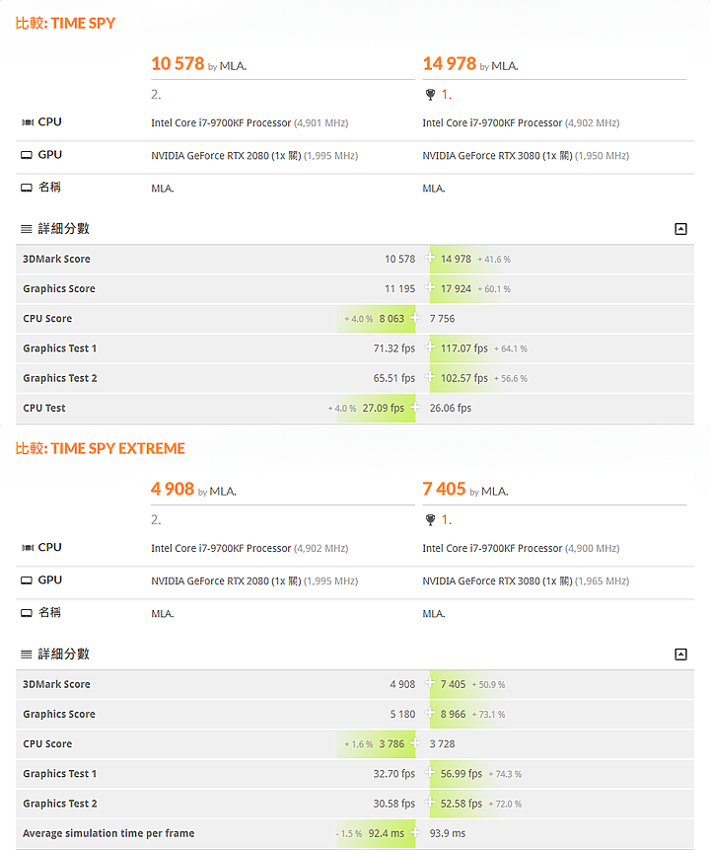
Task: Click the 3 728 CPU Score value
Action: tap(443, 744)
